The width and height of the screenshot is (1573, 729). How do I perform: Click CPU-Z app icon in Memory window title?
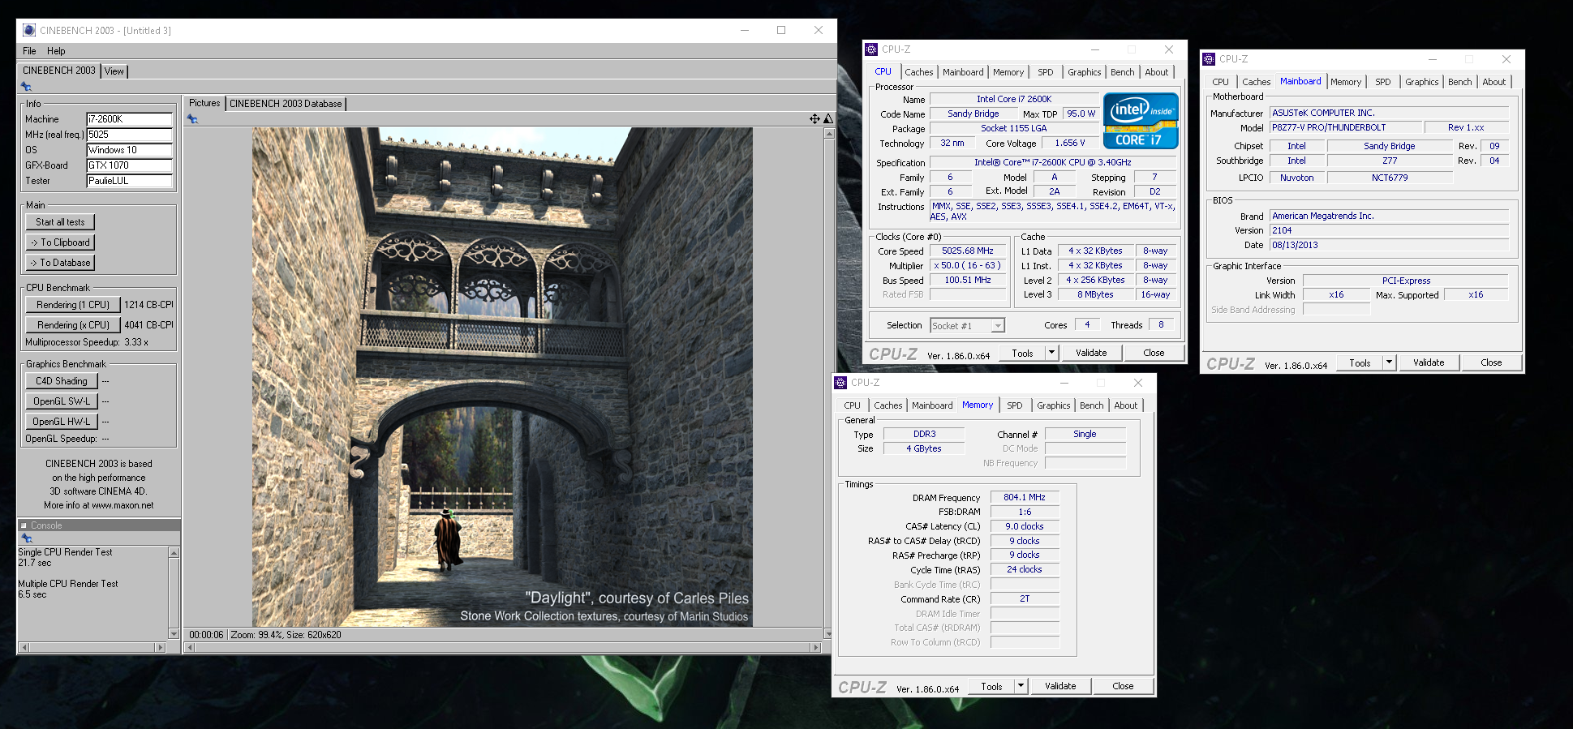click(x=840, y=383)
